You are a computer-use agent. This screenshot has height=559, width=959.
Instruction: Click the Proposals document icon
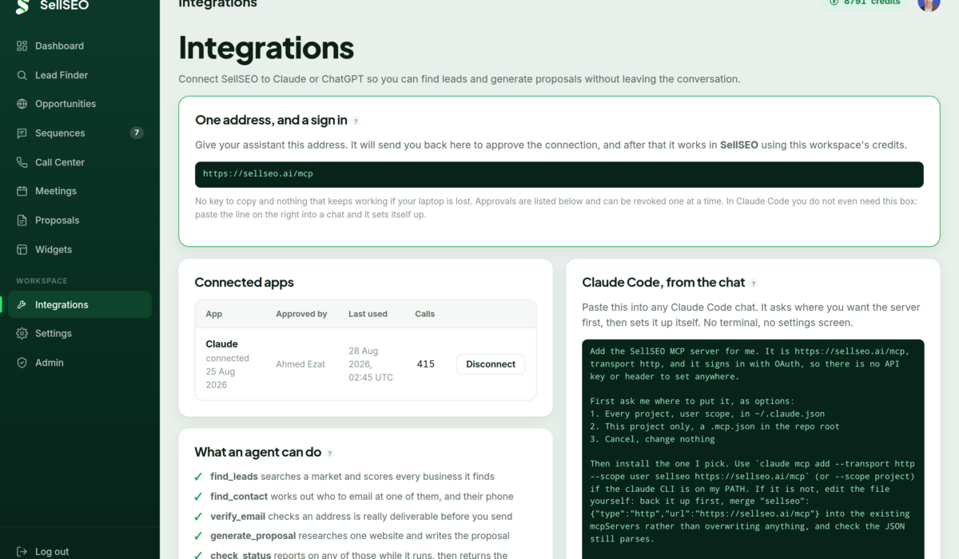pyautogui.click(x=22, y=220)
